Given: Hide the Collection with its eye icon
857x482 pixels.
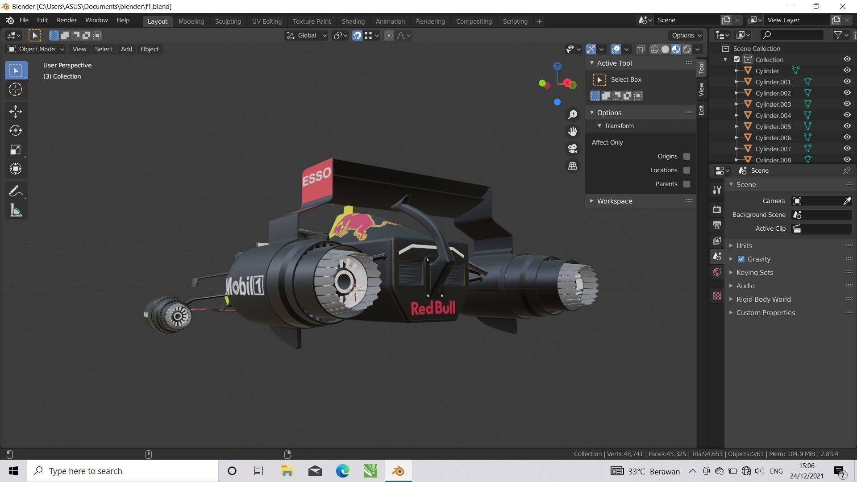Looking at the screenshot, I should [847, 59].
